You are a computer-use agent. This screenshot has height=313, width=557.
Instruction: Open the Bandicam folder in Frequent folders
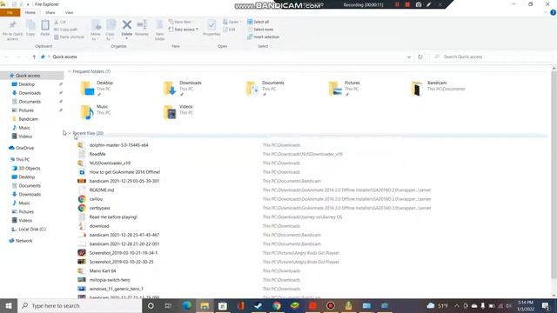(x=438, y=89)
